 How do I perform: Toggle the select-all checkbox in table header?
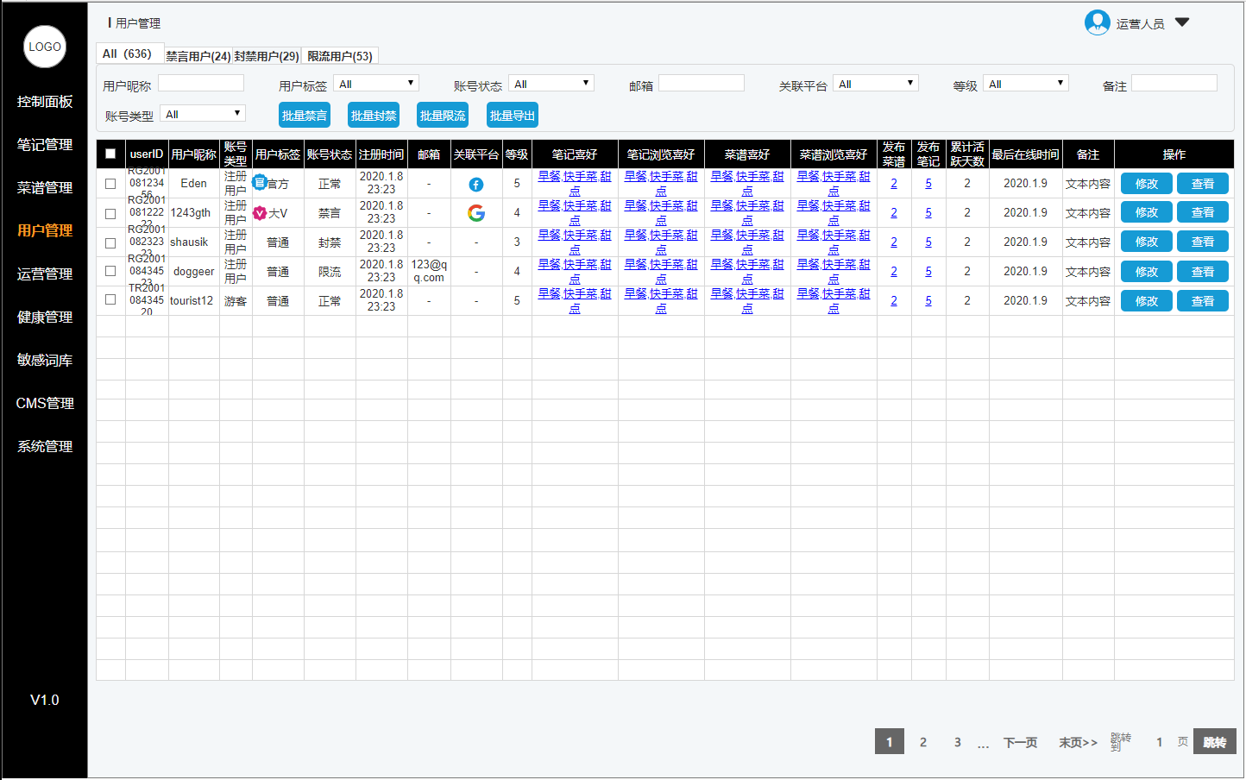(110, 154)
